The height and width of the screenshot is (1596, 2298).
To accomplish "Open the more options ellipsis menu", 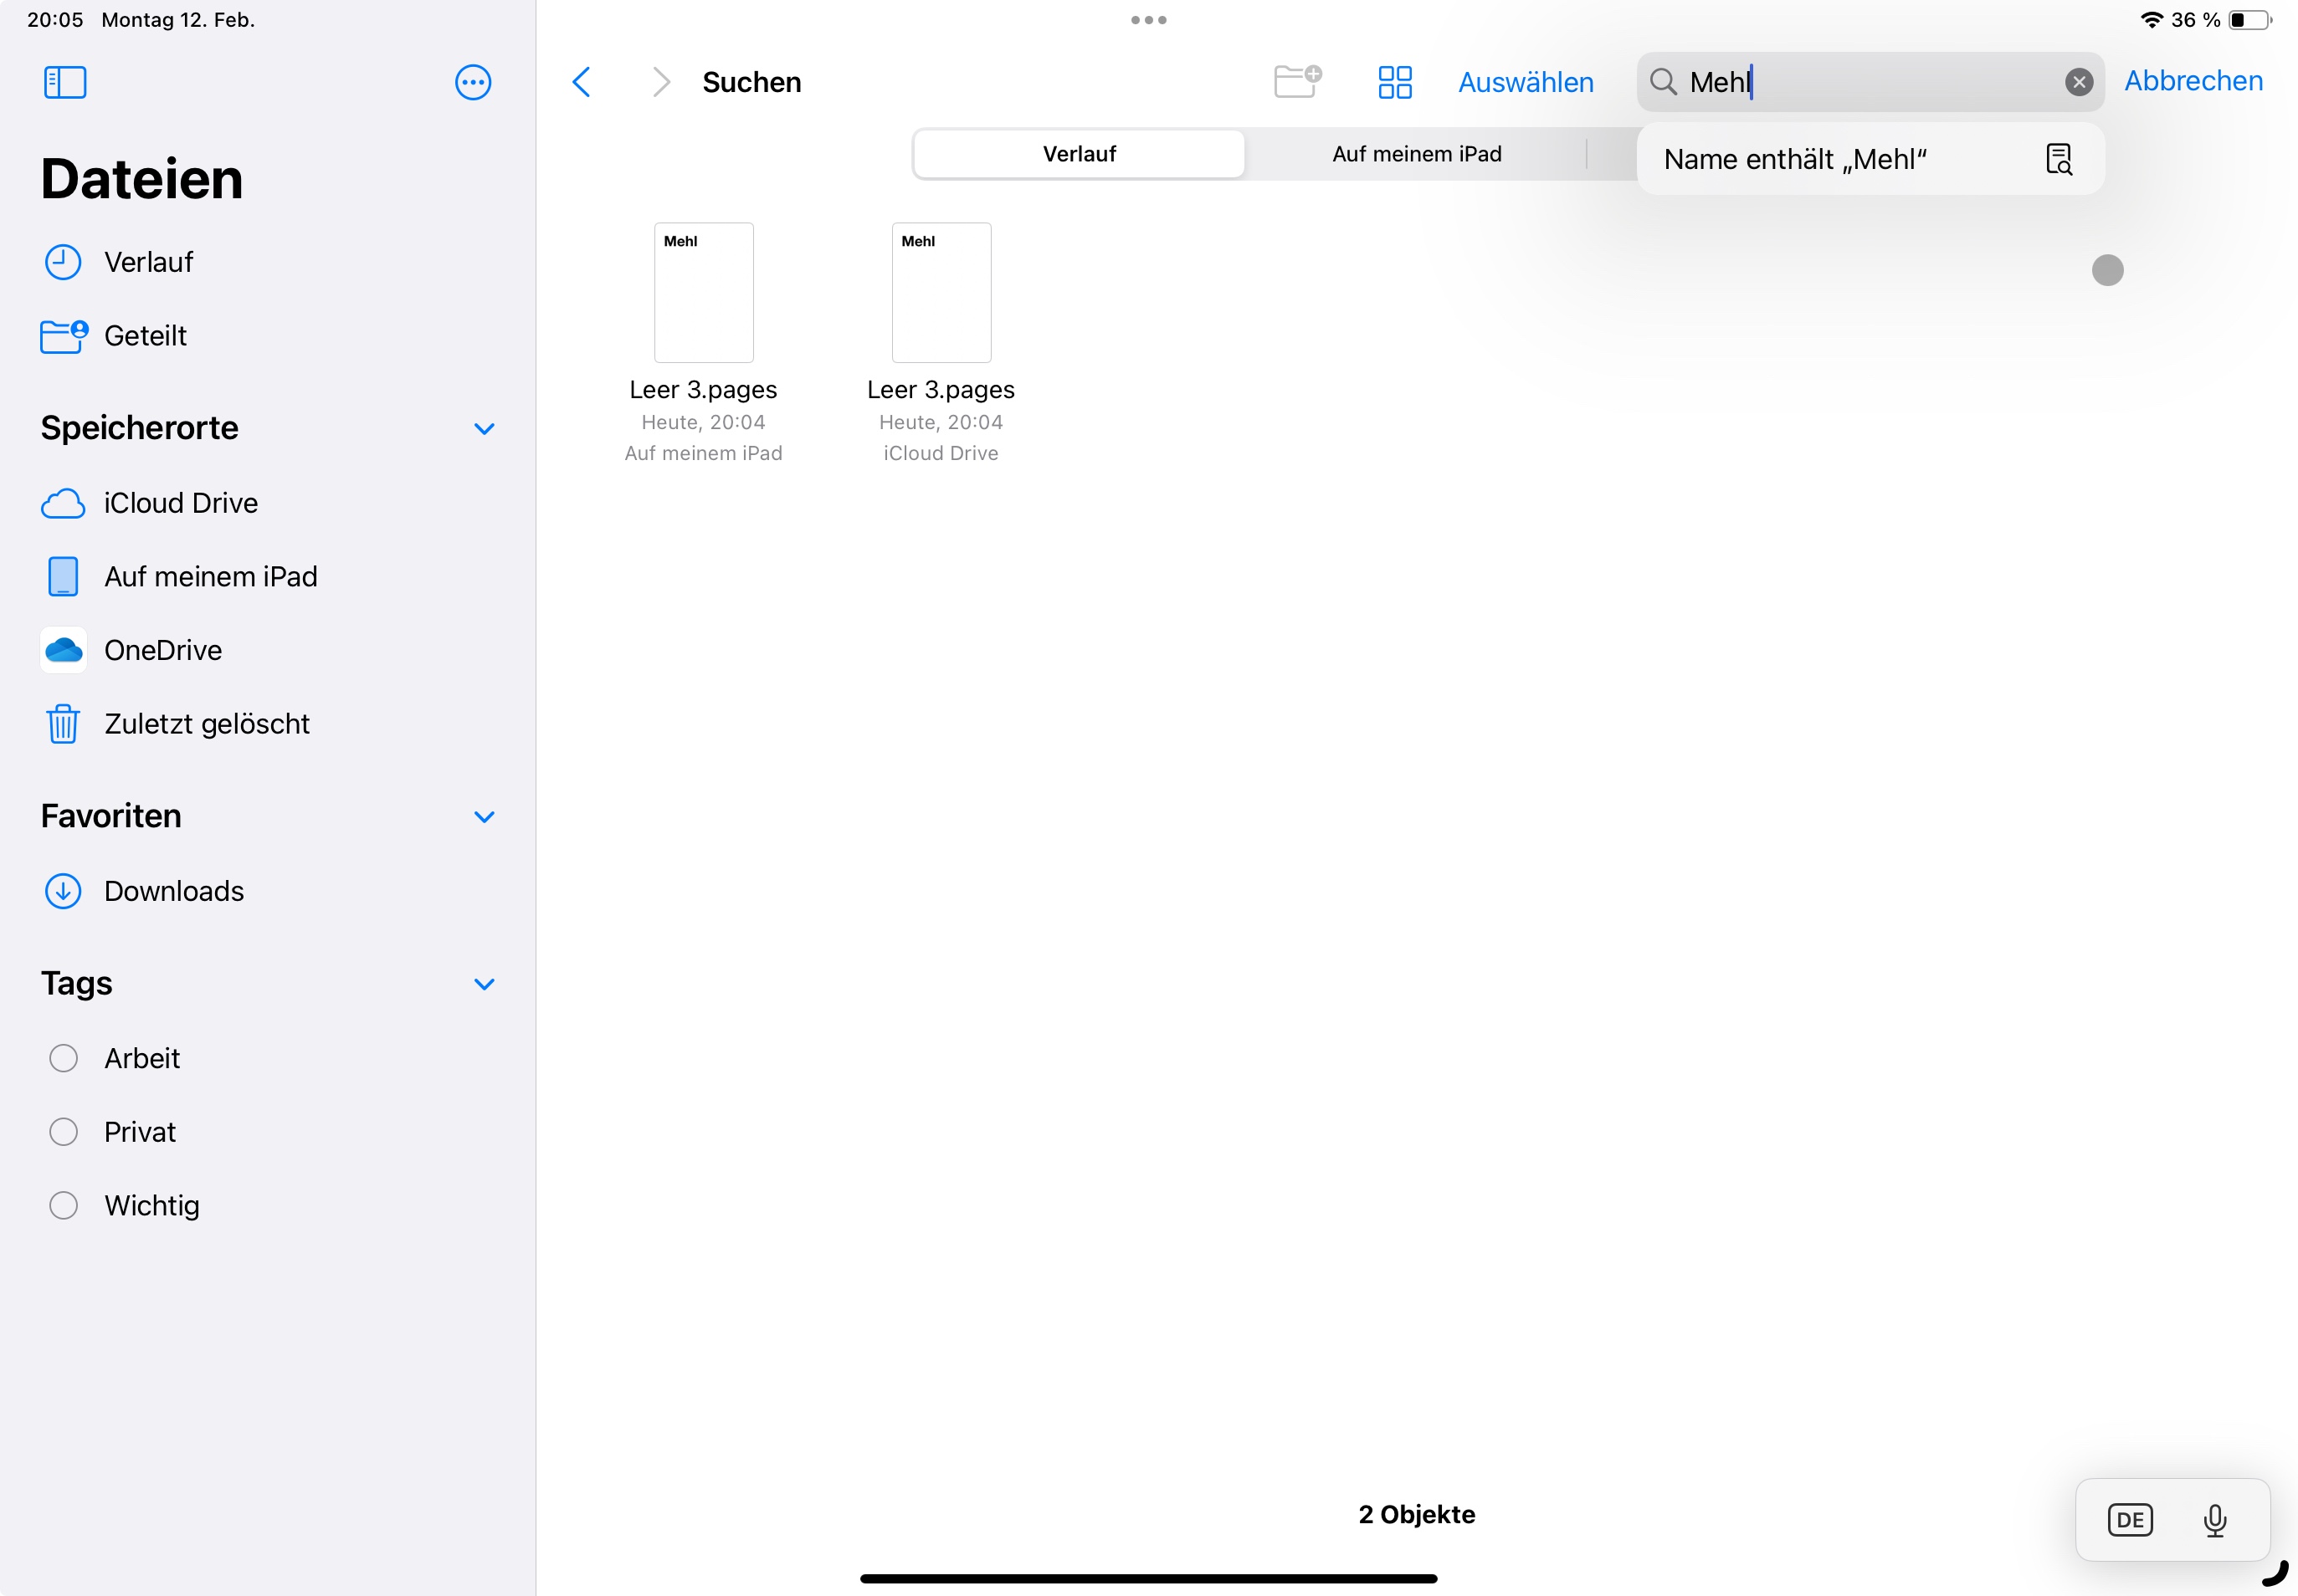I will click(472, 82).
